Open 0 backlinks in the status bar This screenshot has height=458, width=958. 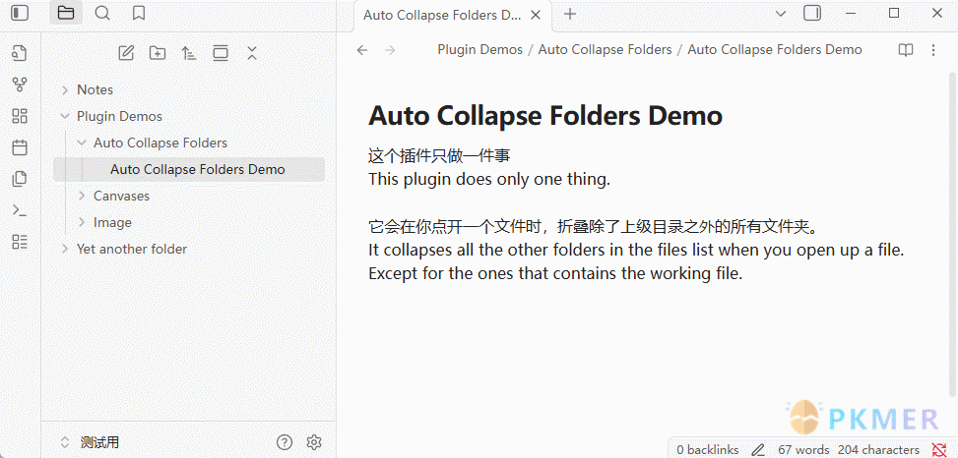pos(708,450)
